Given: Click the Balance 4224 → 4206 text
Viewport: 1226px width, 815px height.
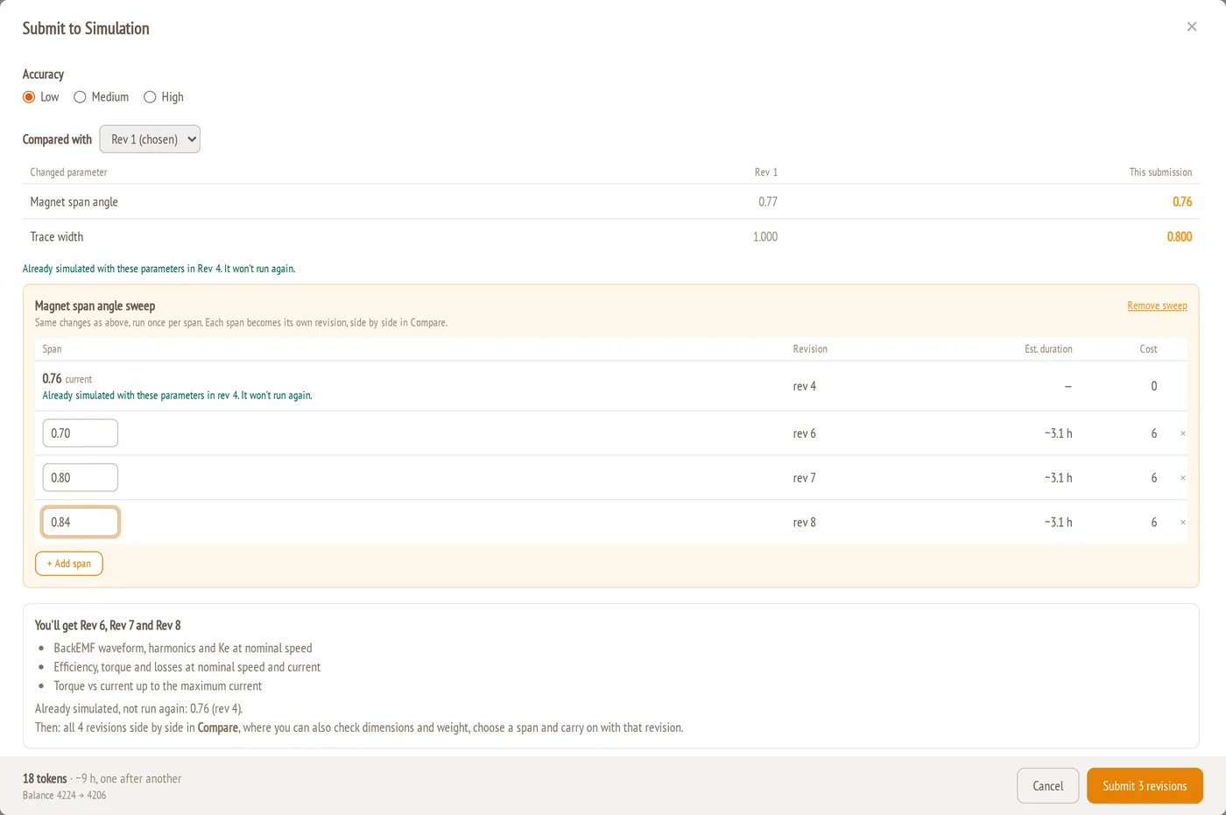Looking at the screenshot, I should (x=64, y=796).
